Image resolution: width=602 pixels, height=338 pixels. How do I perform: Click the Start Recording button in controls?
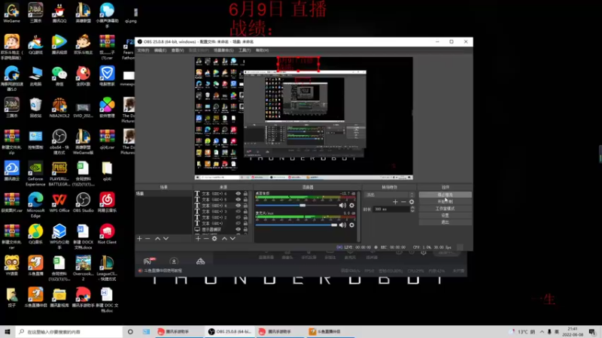445,201
